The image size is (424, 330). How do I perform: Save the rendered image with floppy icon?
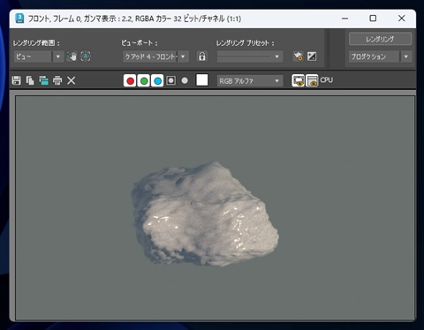pos(17,80)
